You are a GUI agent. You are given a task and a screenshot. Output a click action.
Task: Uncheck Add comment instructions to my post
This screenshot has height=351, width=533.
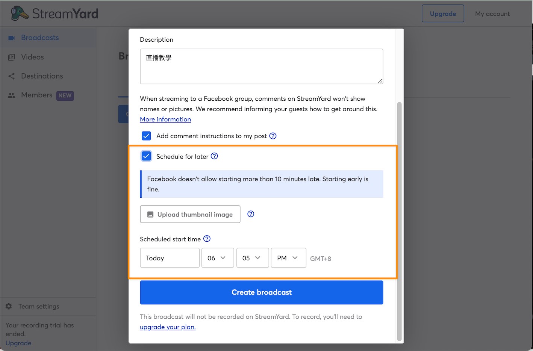146,136
